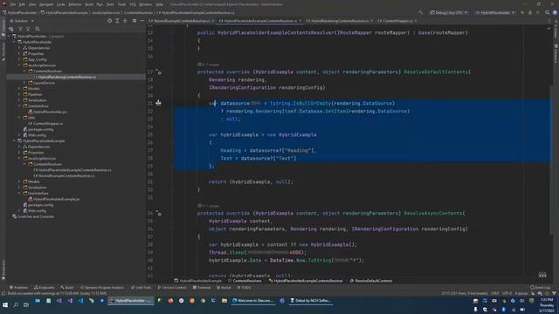Open the Endpoints tool window

tap(45, 288)
